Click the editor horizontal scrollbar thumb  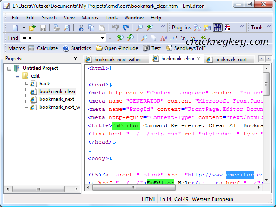(134, 188)
